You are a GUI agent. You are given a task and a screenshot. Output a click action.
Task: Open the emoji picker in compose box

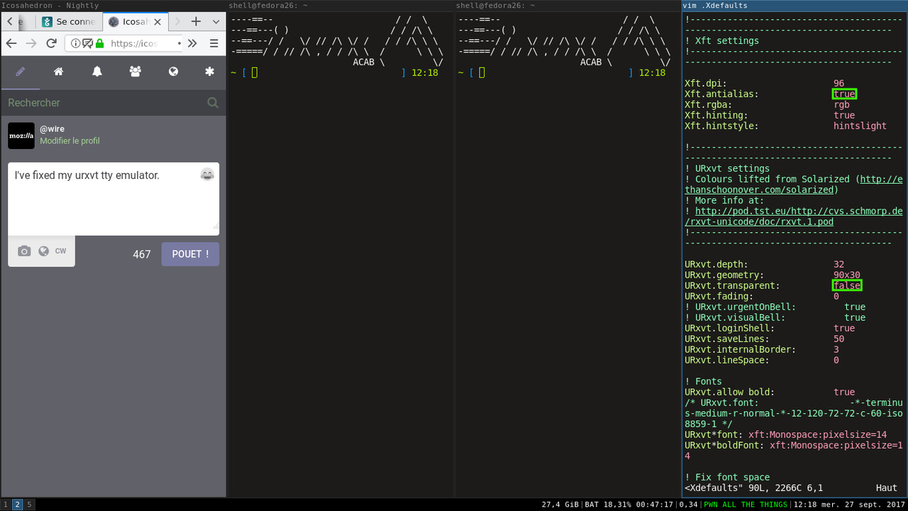click(x=207, y=175)
